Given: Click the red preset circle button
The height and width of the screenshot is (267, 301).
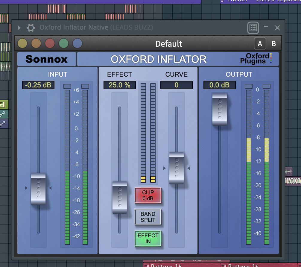Looking at the screenshot, I should tap(50, 43).
